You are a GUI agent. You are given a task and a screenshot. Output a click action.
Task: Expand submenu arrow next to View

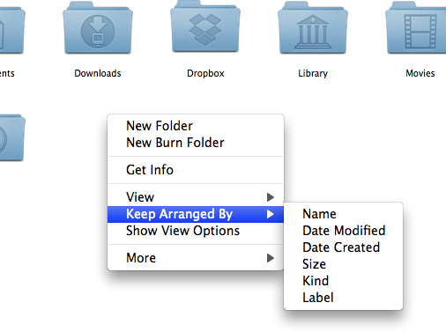coord(271,197)
